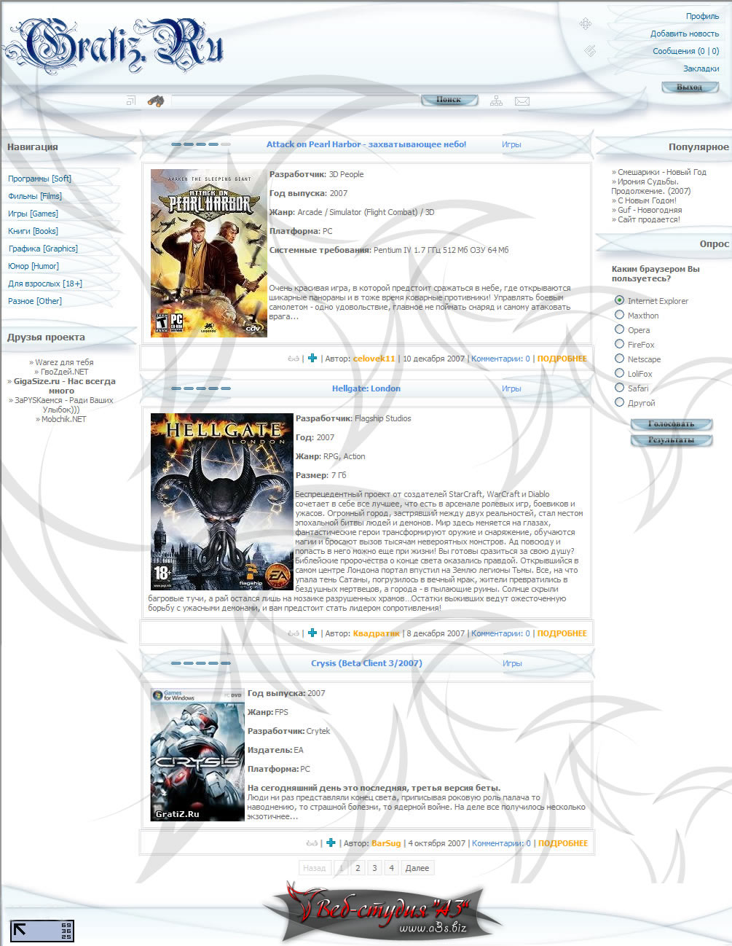Click glasses icon in Hellgate post footer
This screenshot has width=732, height=946.
pos(294,633)
